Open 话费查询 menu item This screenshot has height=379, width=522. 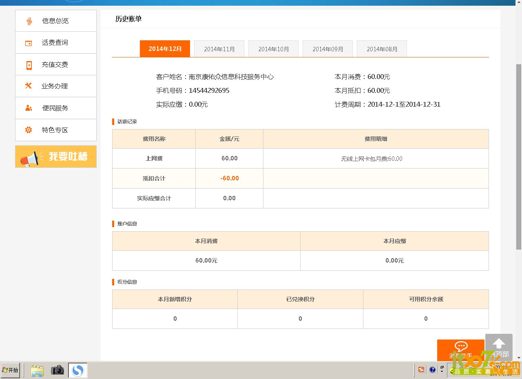55,43
